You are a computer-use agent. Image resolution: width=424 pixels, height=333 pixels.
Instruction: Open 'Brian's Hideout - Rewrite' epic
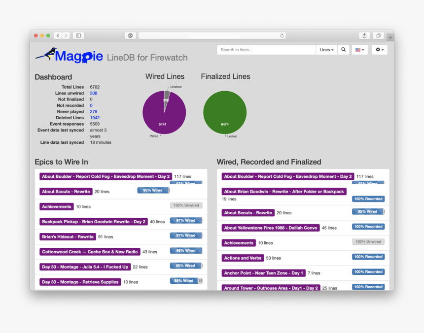tap(68, 237)
